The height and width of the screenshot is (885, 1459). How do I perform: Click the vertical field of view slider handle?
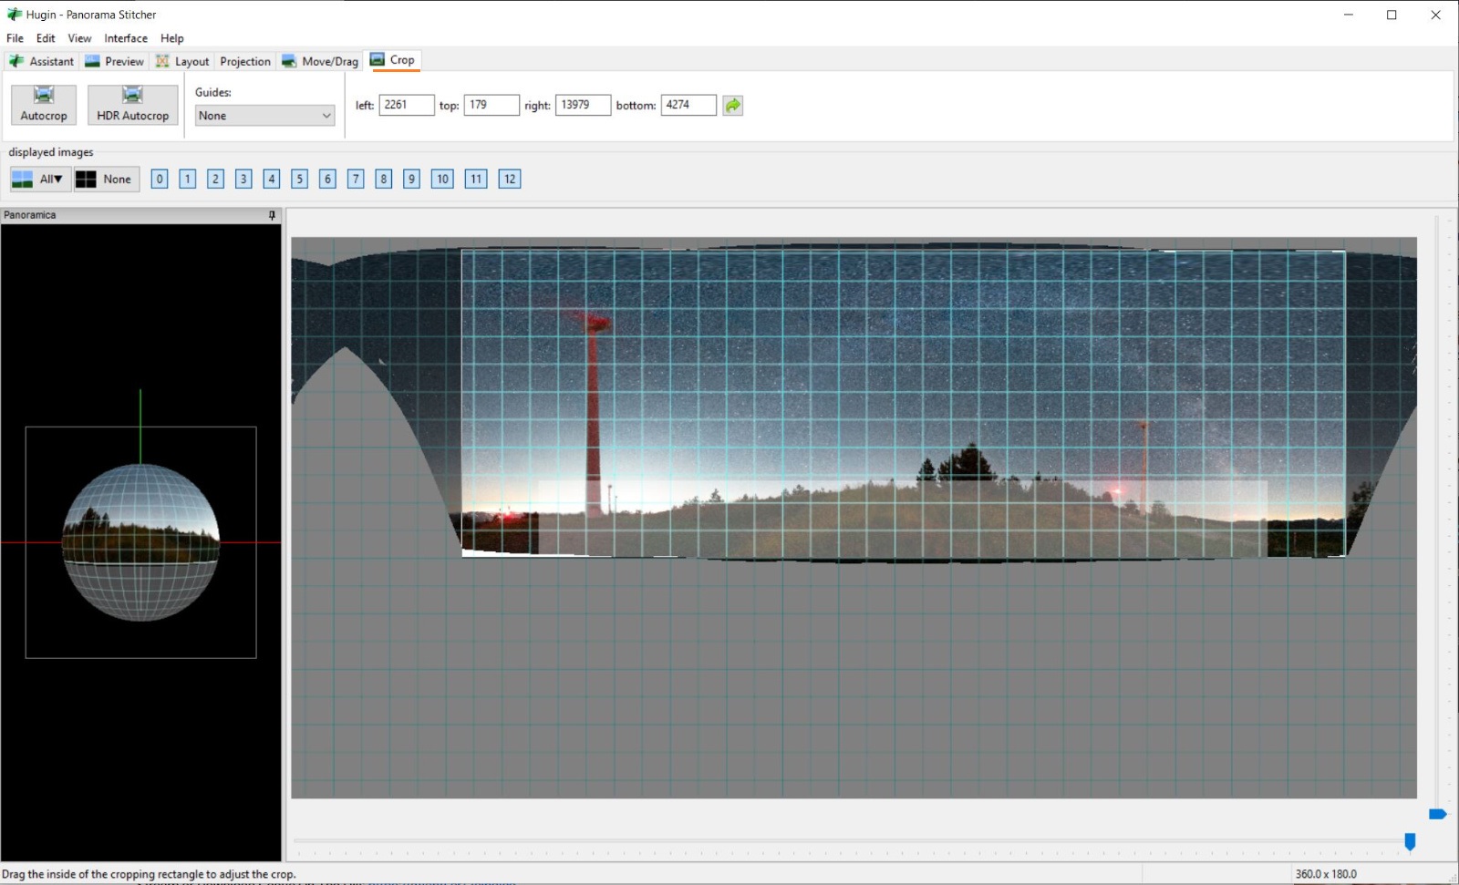(1438, 814)
